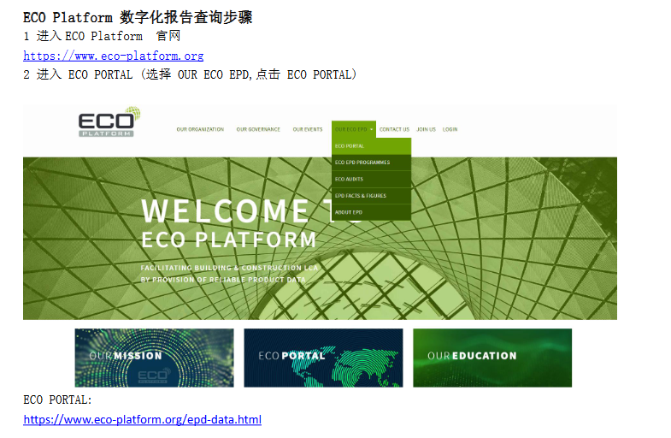Open the OUR EVENTS menu
Image resolution: width=671 pixels, height=438 pixels.
pos(307,129)
